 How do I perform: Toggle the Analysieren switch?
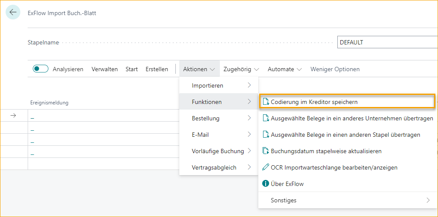(41, 69)
